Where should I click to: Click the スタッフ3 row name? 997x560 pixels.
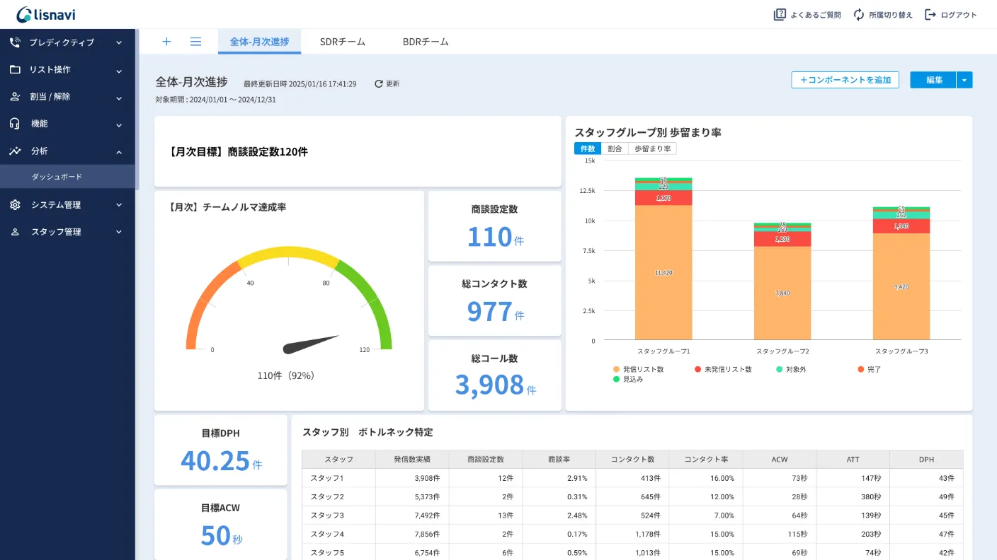[327, 515]
